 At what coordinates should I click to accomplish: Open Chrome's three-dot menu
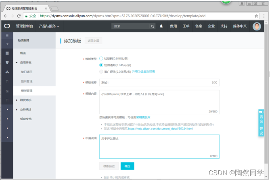tap(264, 16)
